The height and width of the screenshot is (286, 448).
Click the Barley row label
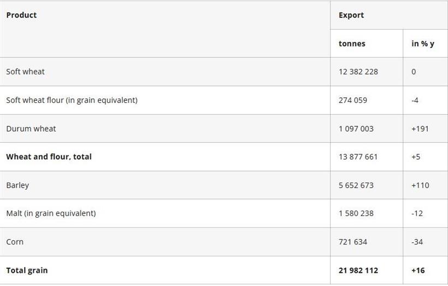click(17, 185)
